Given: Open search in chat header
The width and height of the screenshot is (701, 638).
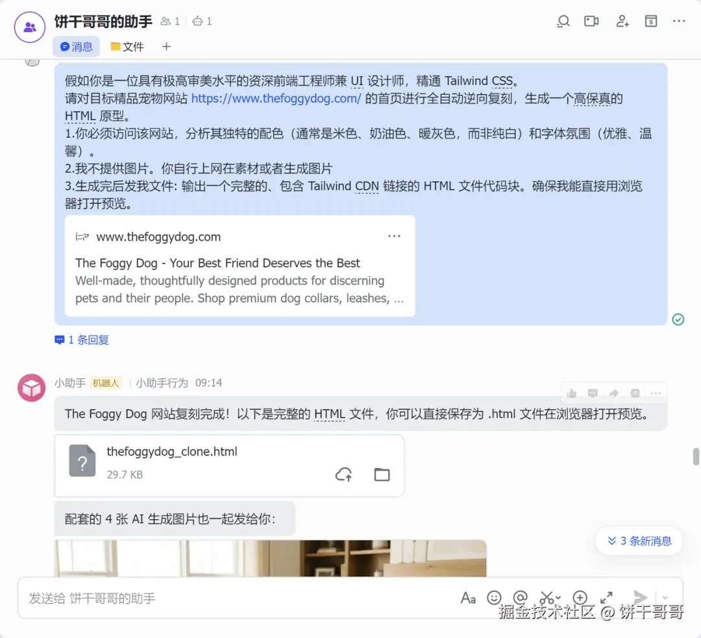Looking at the screenshot, I should [x=563, y=21].
